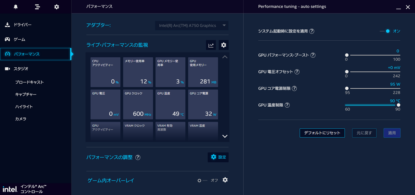Image resolution: width=415 pixels, height=195 pixels.
Task: Select the パフォーマンス sidebar item
Action: point(36,54)
